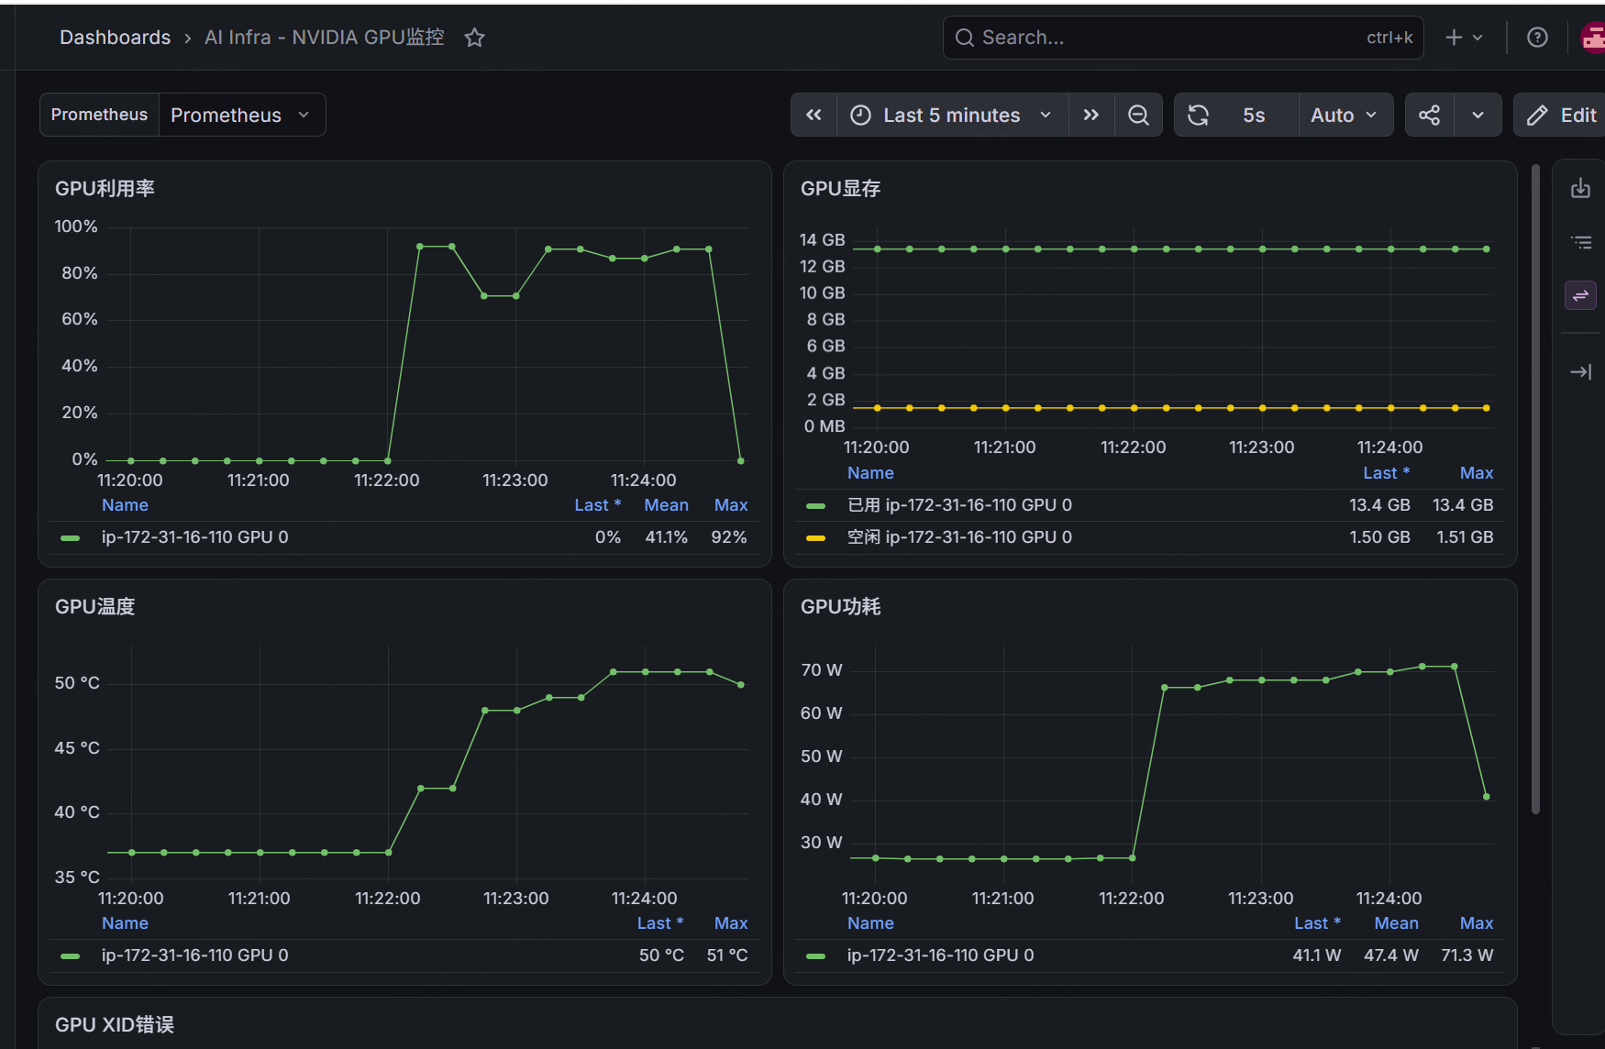Open the Prometheus datasource dropdown
The width and height of the screenshot is (1605, 1049).
242,115
